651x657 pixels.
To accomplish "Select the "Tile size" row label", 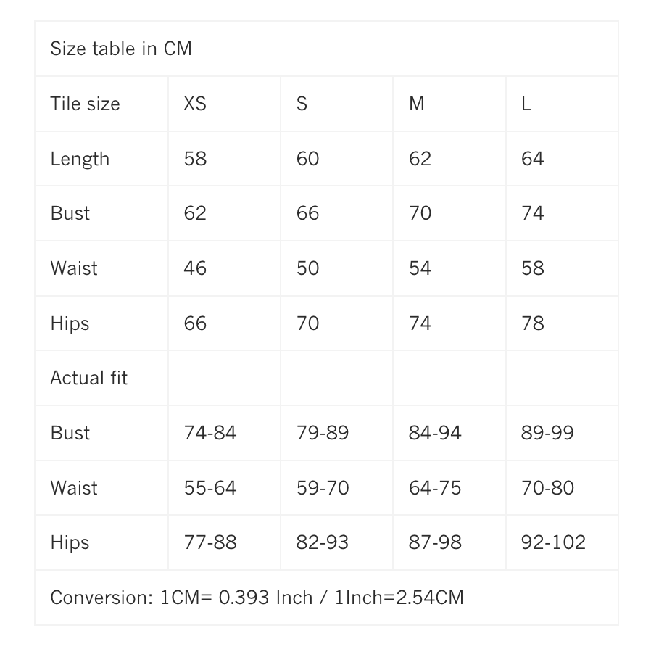I will click(x=85, y=104).
